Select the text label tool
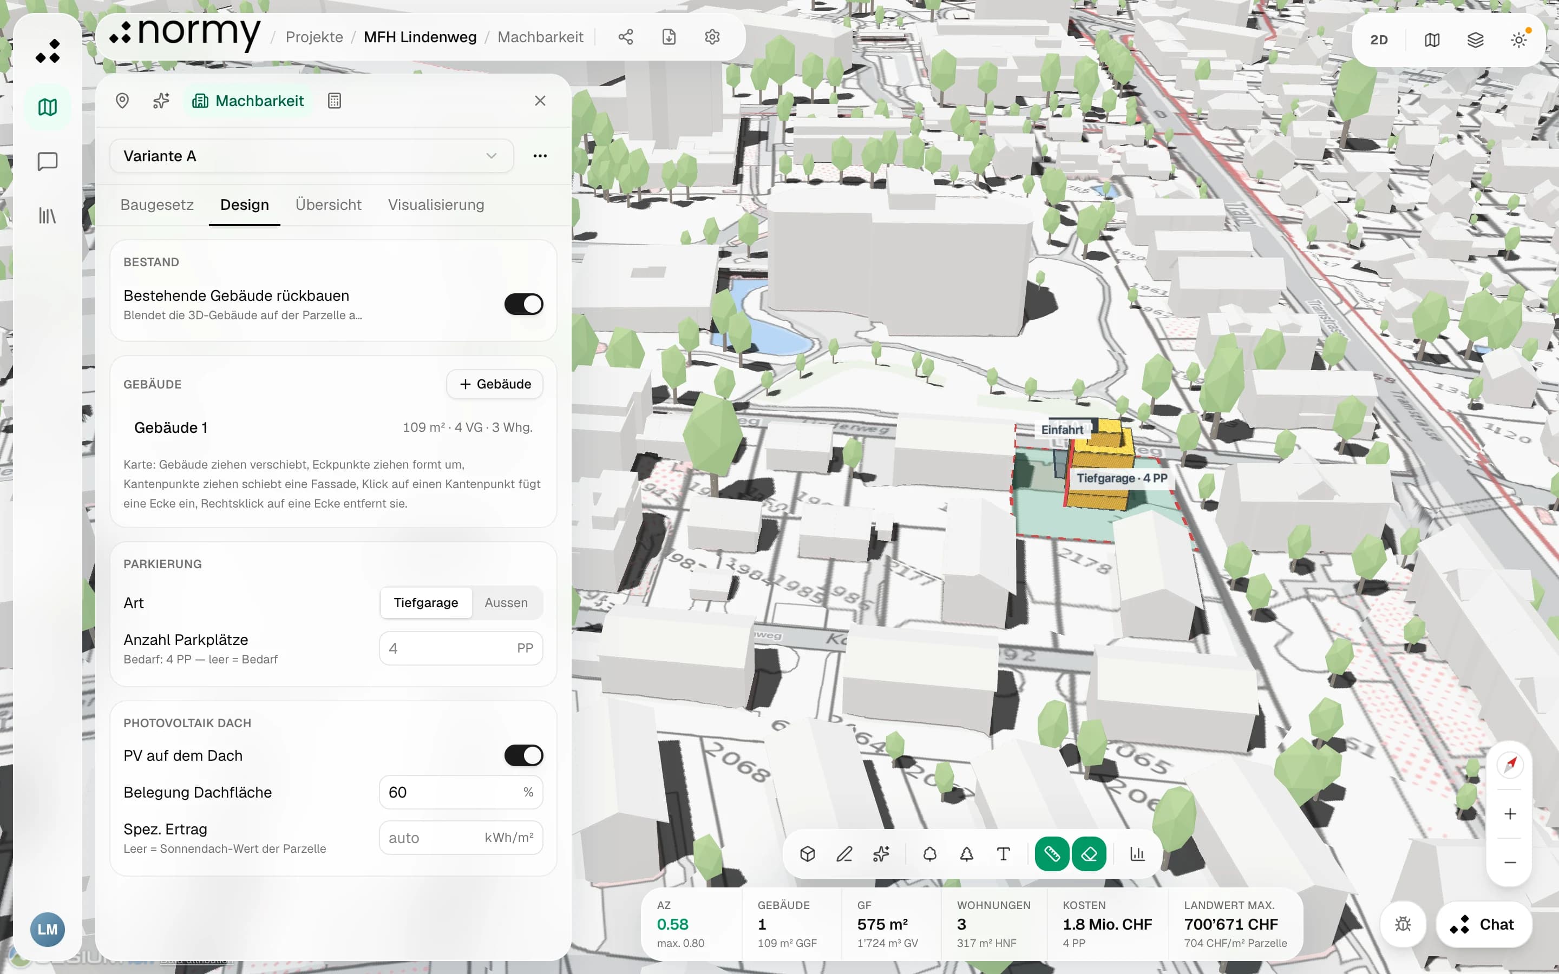The height and width of the screenshot is (974, 1559). click(1003, 853)
